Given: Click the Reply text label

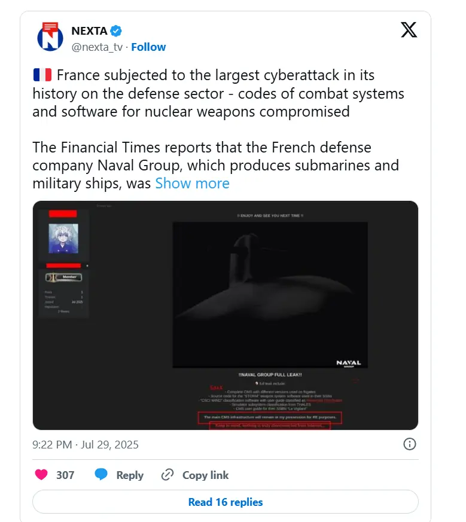Looking at the screenshot, I should click(x=130, y=475).
